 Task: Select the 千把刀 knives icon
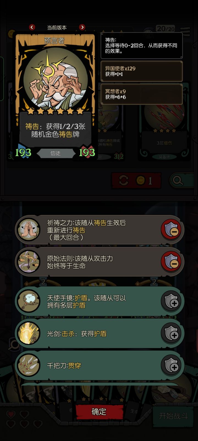pyautogui.click(x=29, y=365)
